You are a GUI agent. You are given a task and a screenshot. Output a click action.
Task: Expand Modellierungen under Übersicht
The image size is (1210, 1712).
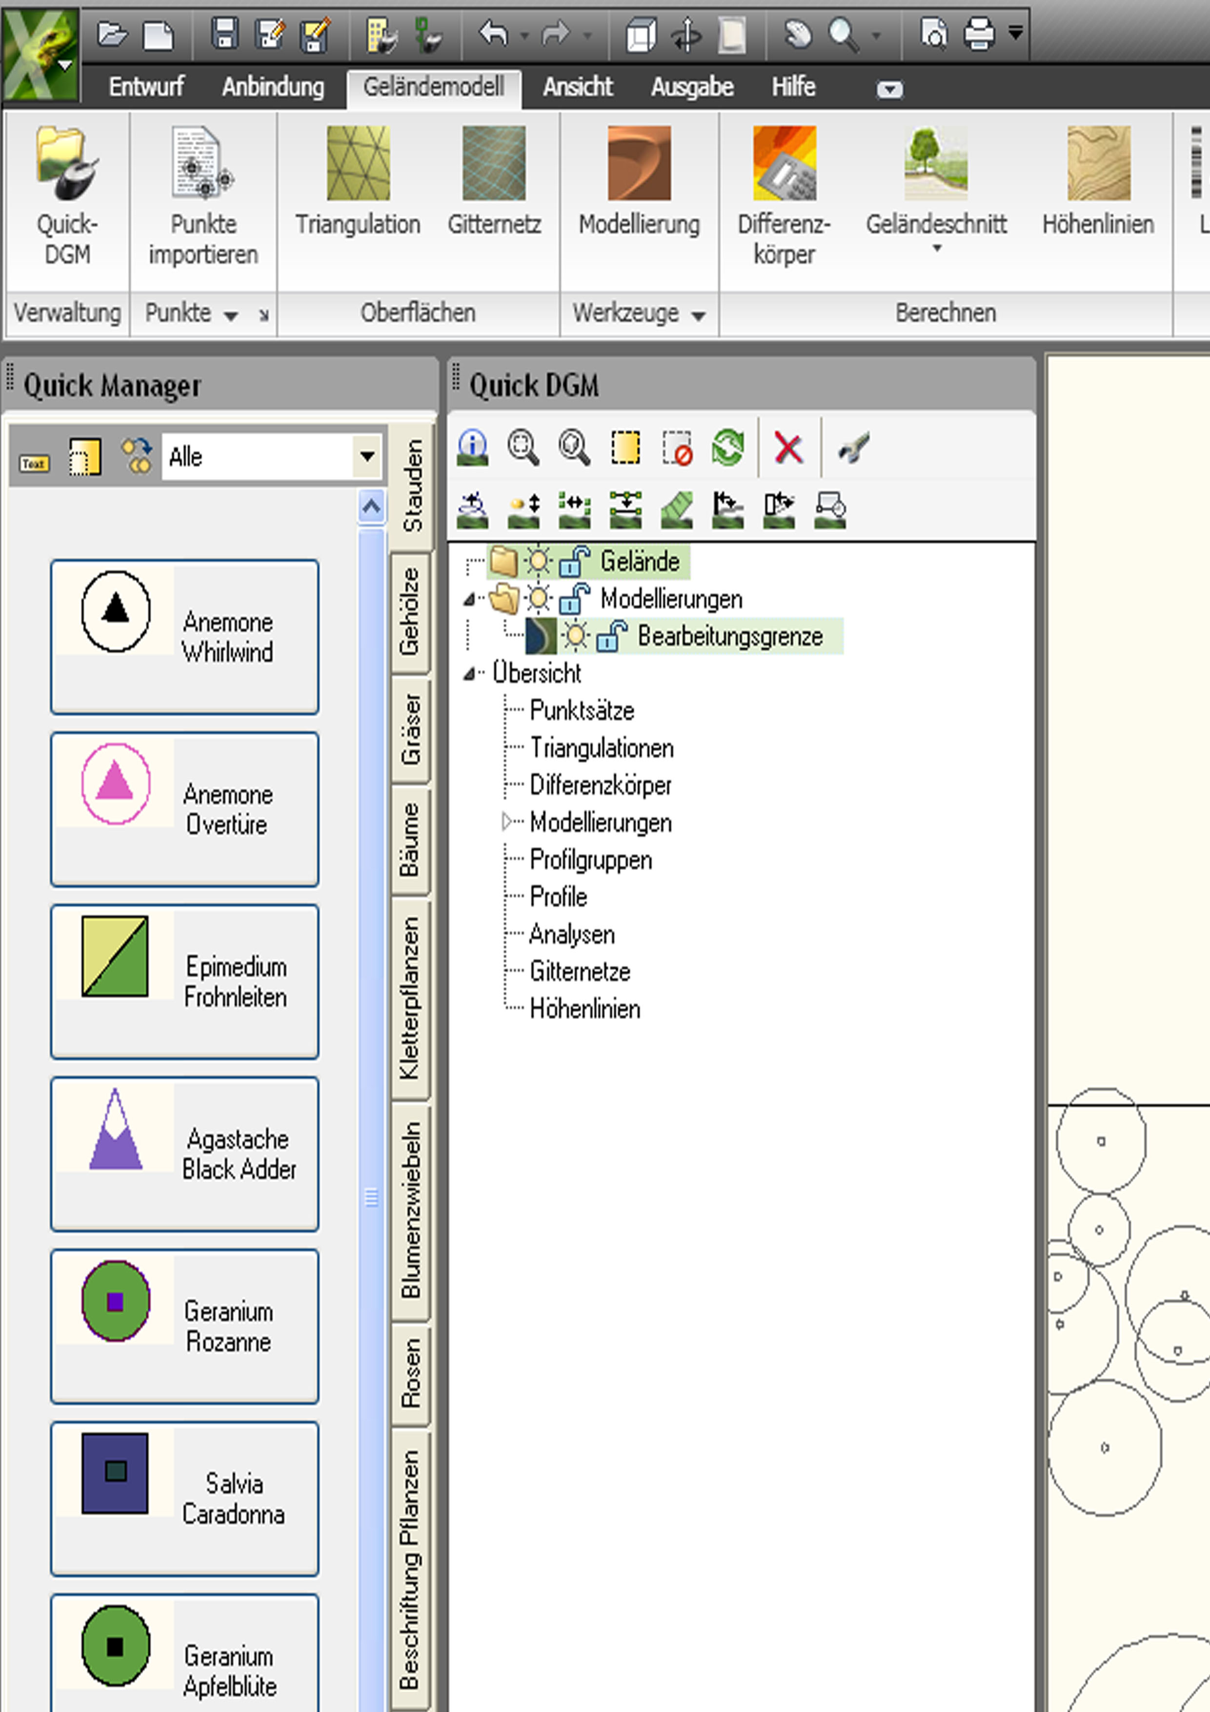(507, 822)
